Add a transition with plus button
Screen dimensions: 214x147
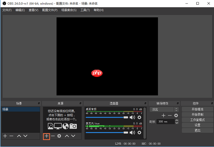click(x=163, y=115)
